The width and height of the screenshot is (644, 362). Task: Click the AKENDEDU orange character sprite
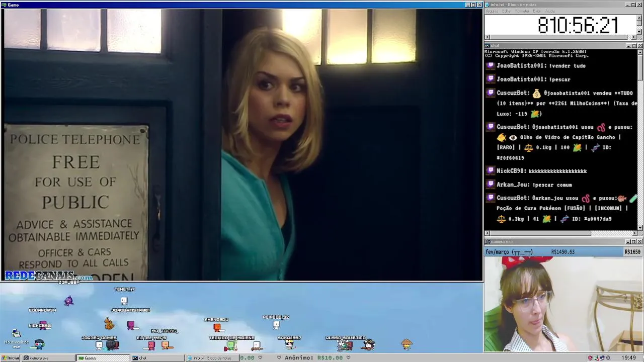(217, 328)
